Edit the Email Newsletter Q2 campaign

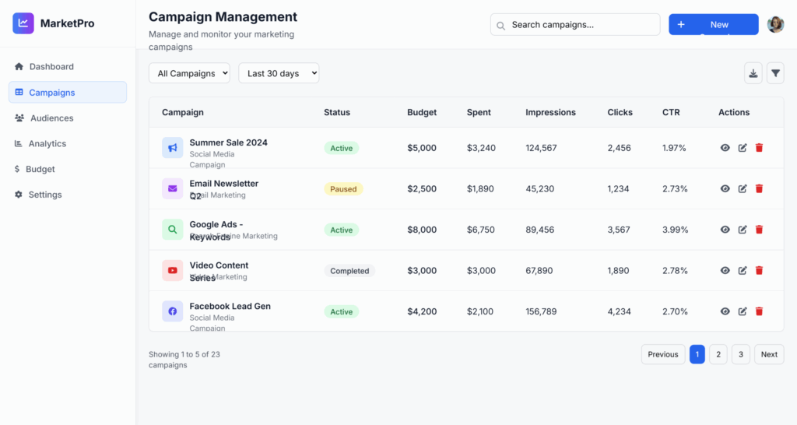[743, 189]
